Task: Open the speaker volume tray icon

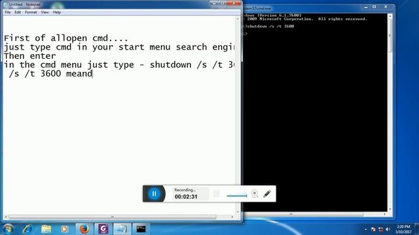Action: tap(388, 229)
